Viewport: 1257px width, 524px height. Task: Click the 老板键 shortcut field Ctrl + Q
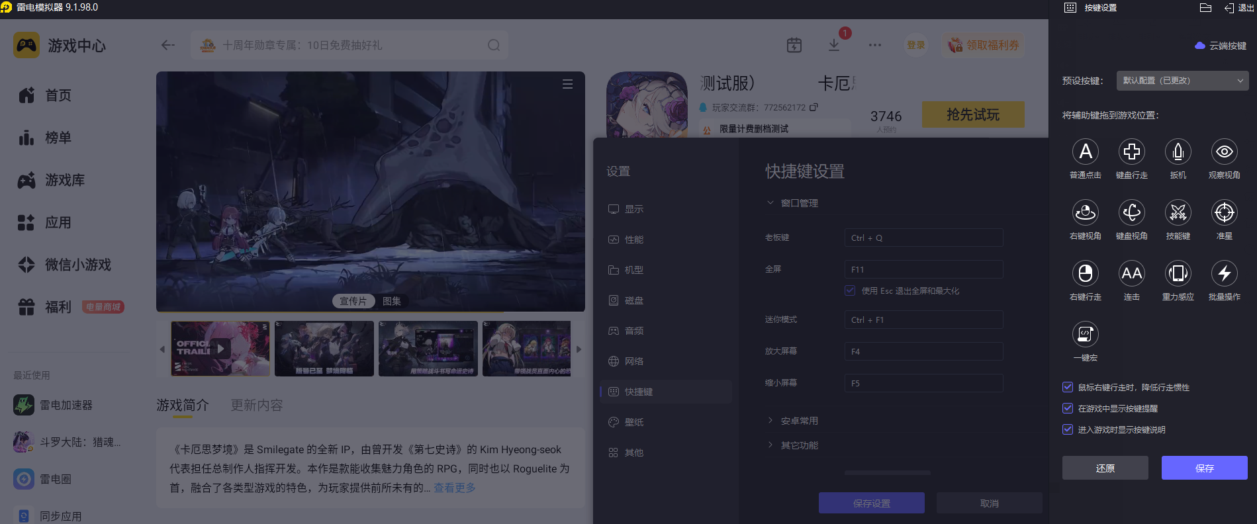point(923,238)
